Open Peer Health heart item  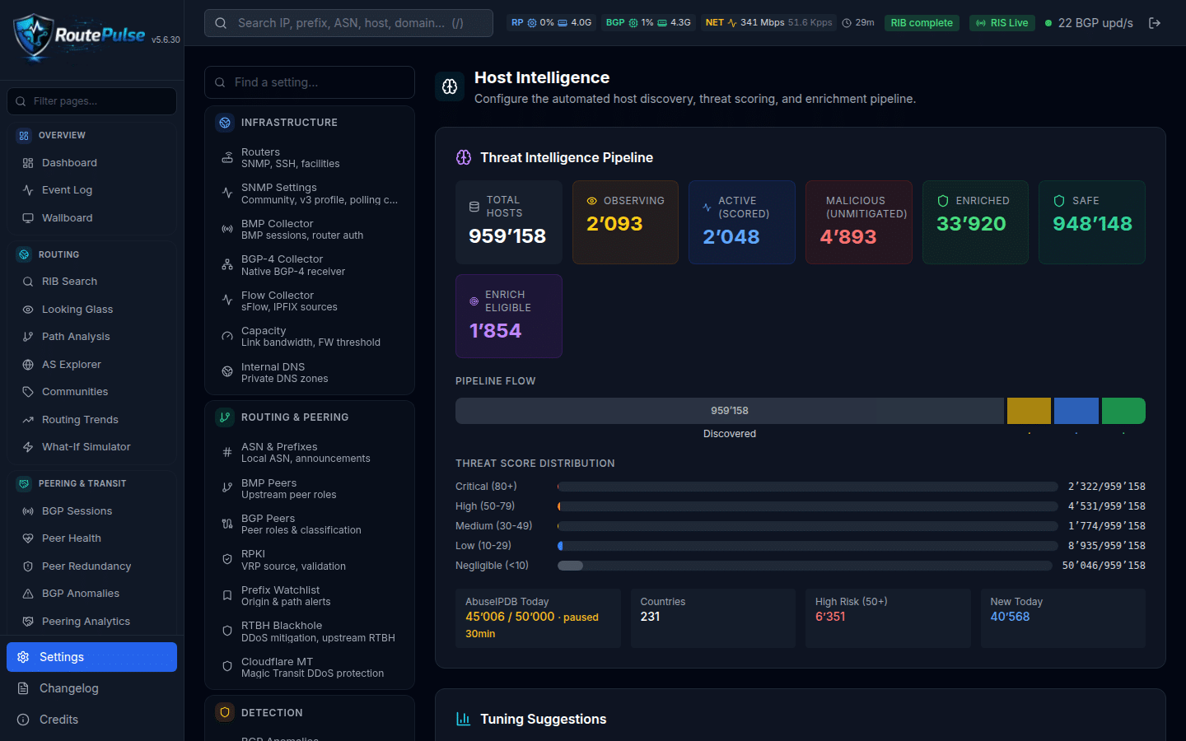(91, 538)
